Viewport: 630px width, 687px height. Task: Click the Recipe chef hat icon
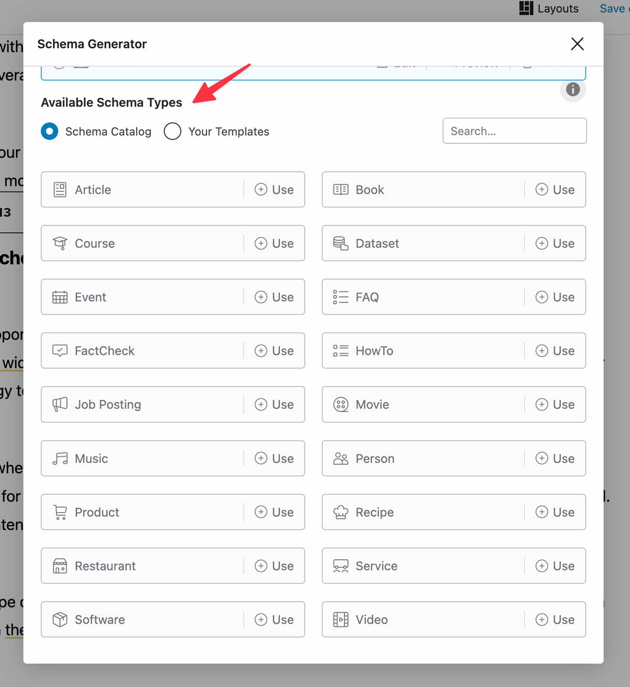pos(341,512)
